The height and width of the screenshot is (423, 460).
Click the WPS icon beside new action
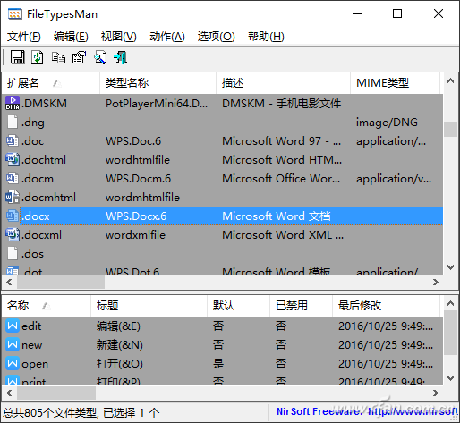(13, 344)
